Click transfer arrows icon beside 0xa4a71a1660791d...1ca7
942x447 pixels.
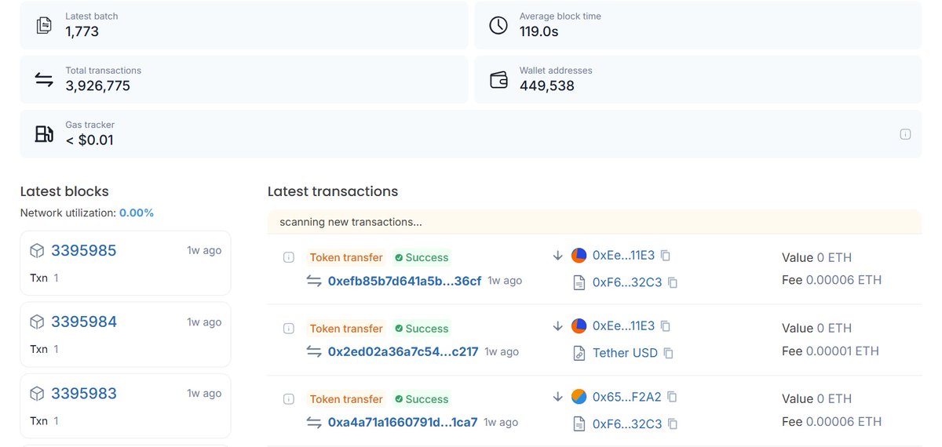[x=314, y=423]
